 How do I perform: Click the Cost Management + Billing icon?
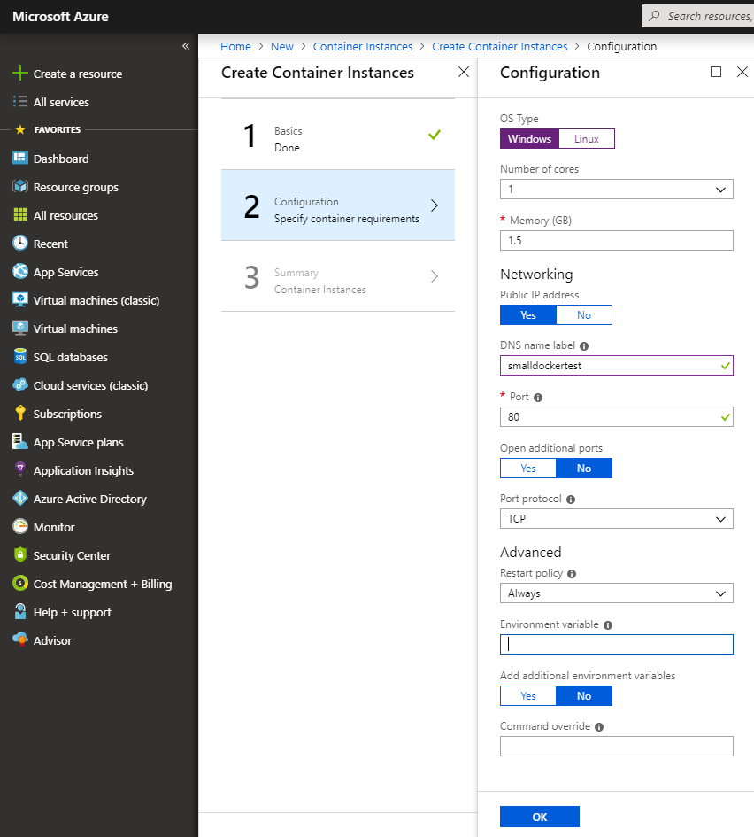[19, 583]
